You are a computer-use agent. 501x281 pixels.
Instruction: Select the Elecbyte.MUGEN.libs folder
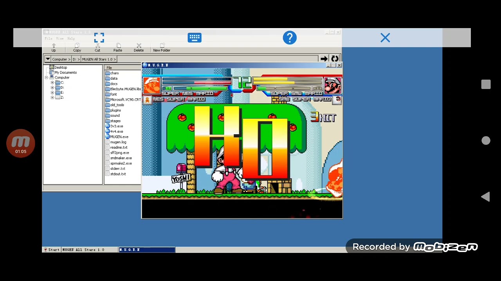pos(123,89)
